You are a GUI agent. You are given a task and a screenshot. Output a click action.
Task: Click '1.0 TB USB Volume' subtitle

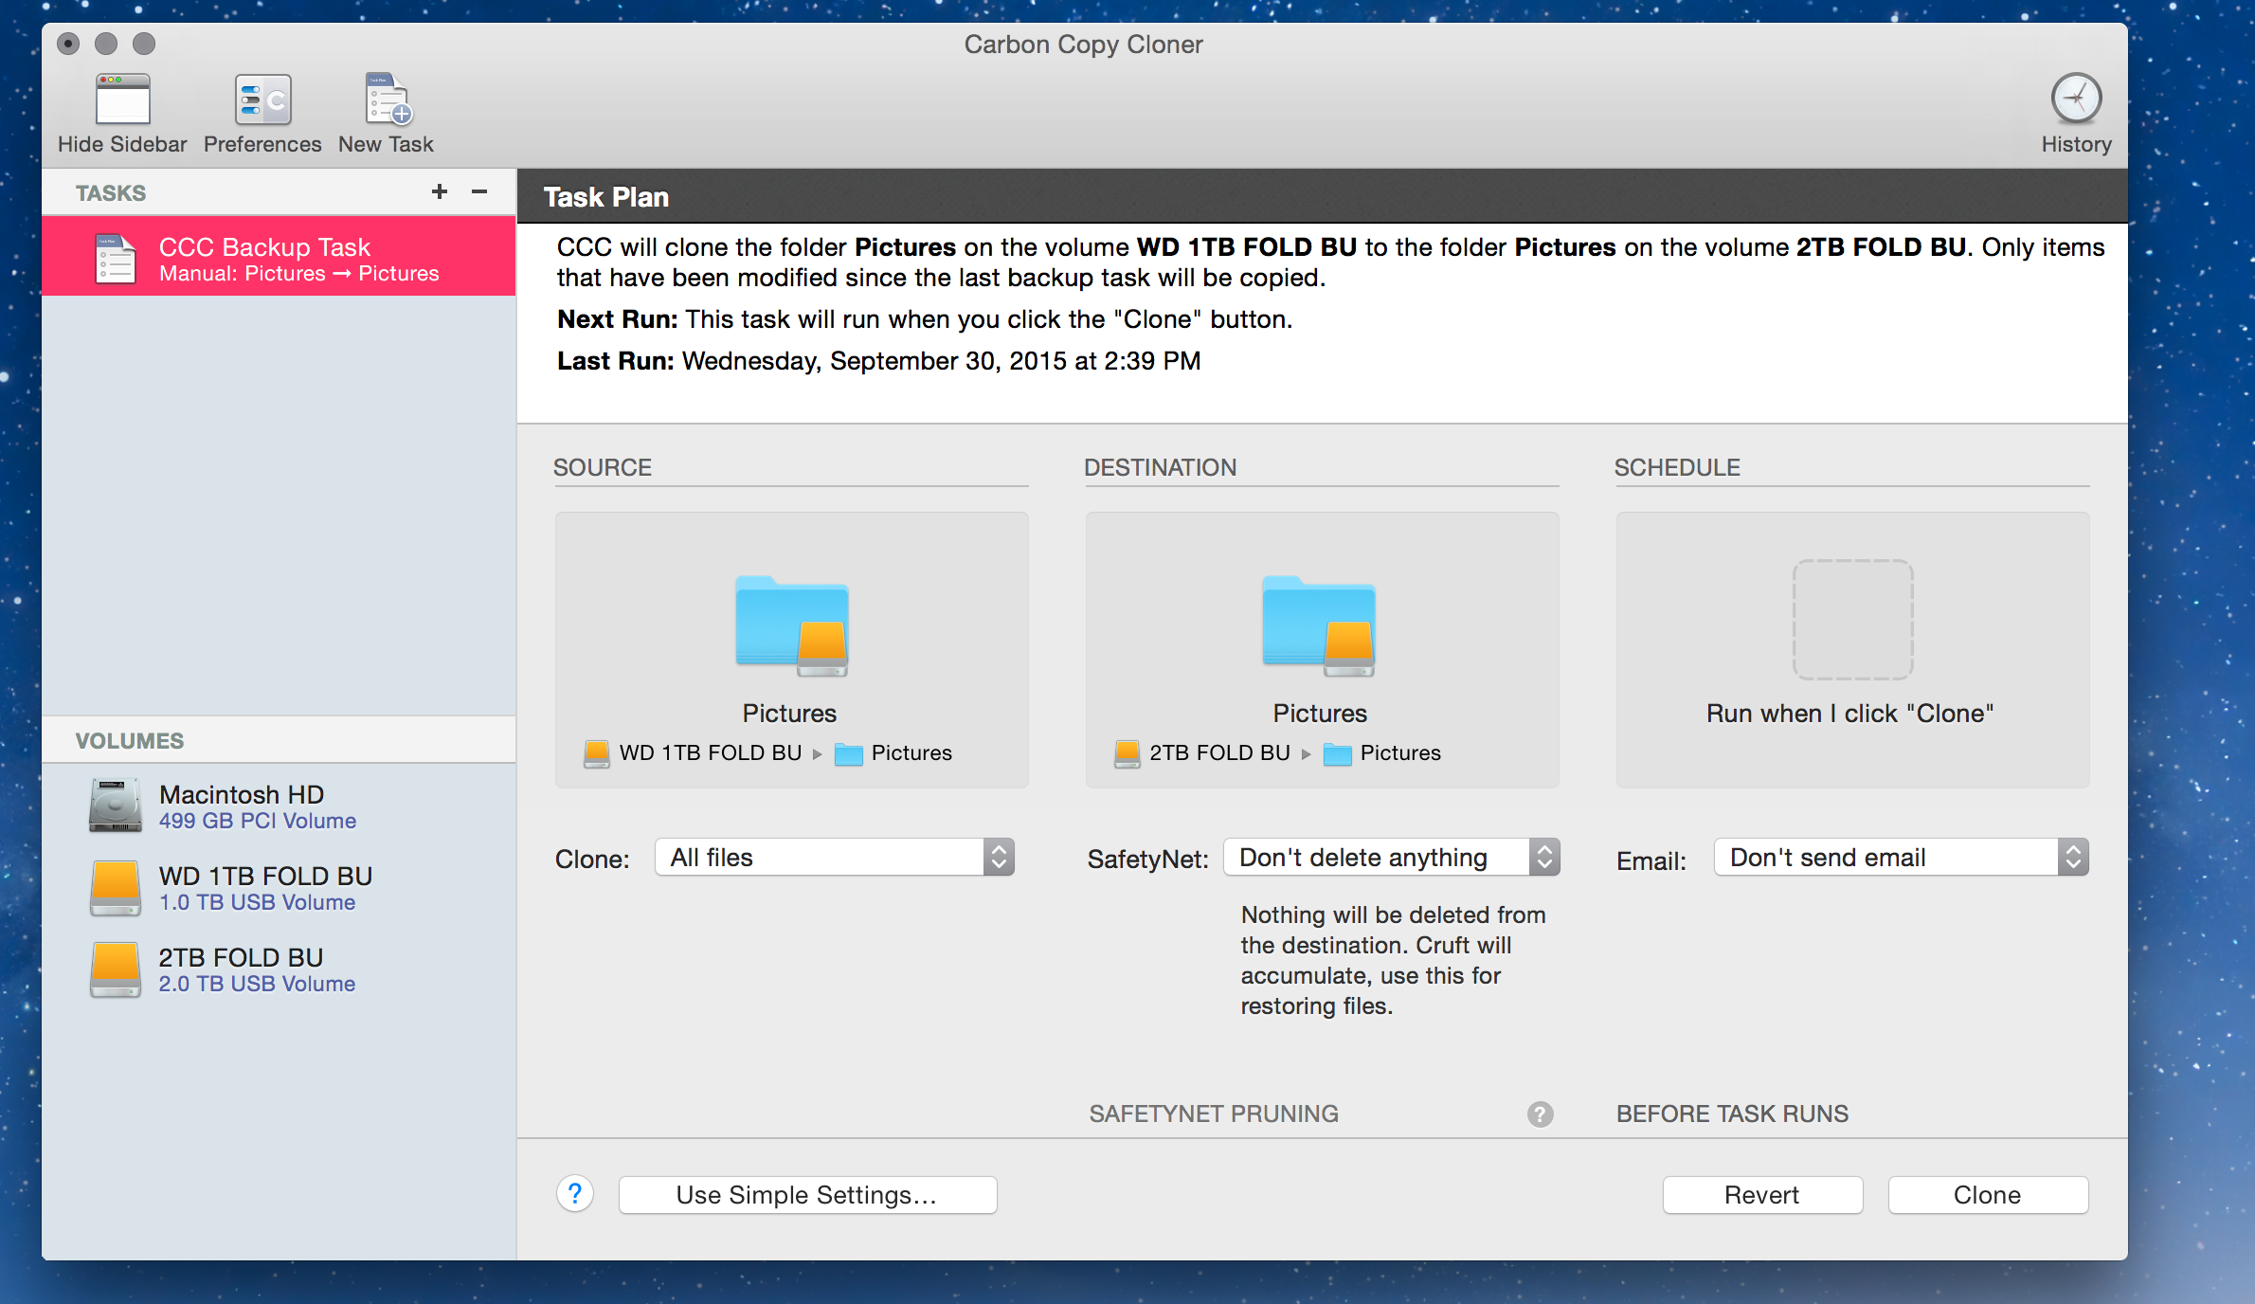click(x=257, y=902)
